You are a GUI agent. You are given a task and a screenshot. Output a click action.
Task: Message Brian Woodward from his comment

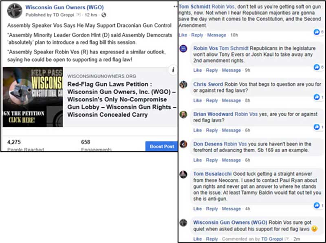click(231, 130)
